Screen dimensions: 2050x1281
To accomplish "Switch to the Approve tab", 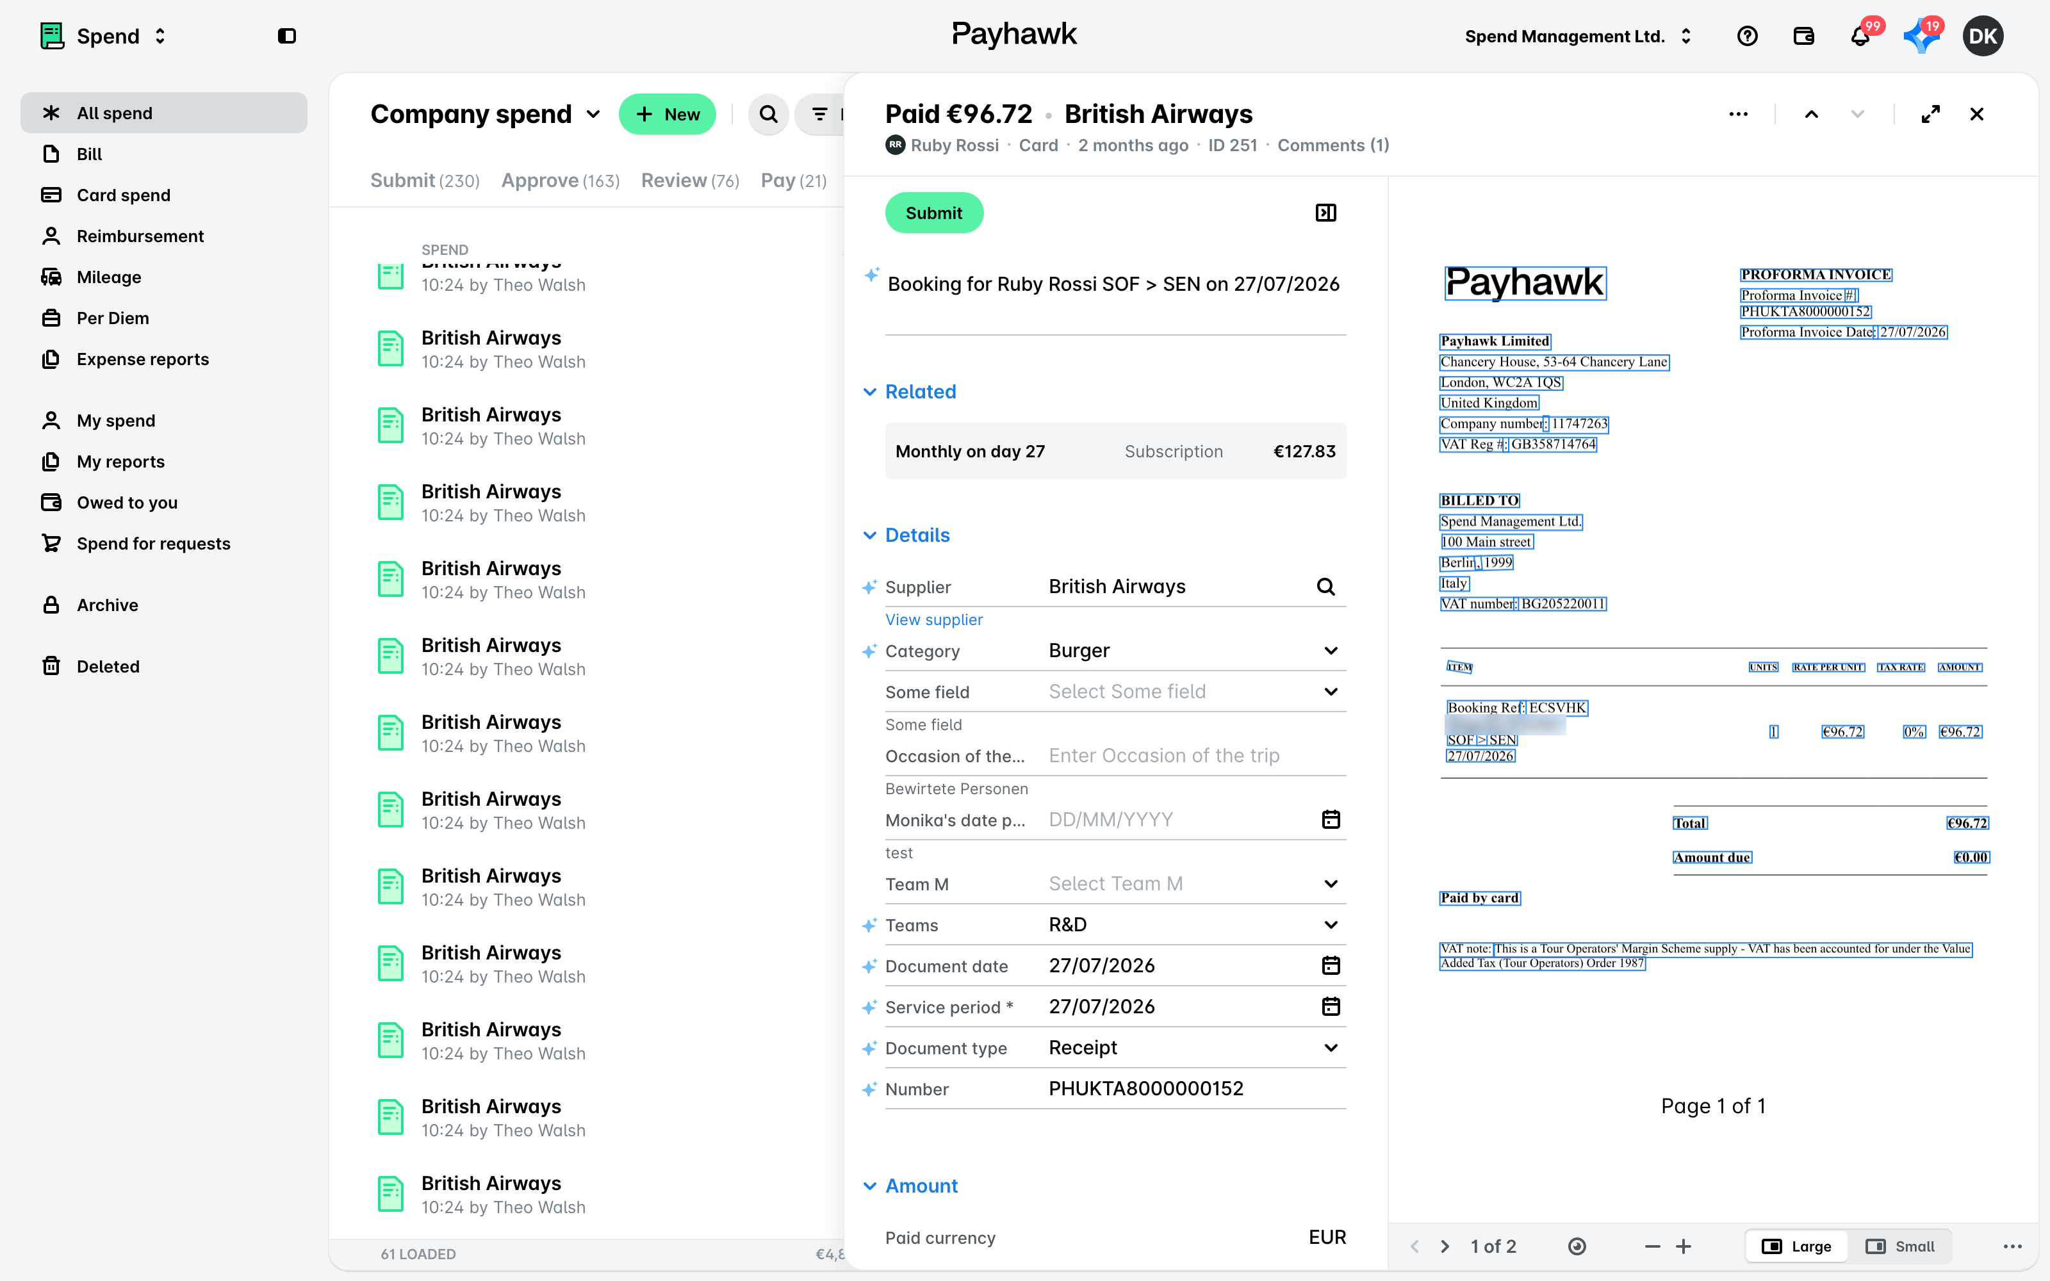I will click(560, 181).
